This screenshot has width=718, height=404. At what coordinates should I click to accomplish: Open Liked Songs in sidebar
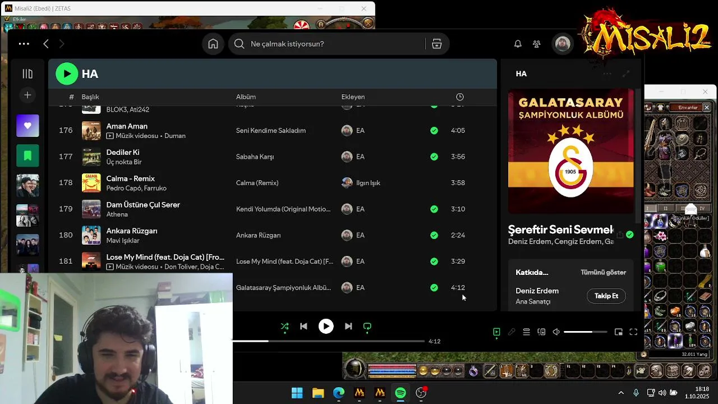(x=27, y=126)
